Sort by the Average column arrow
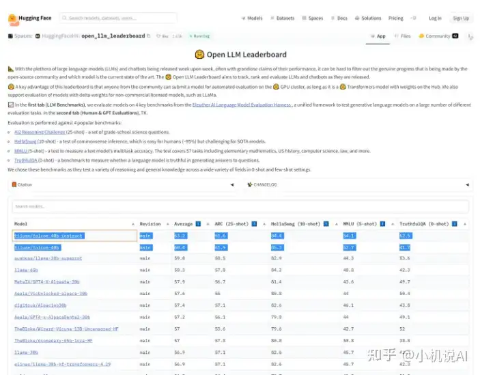This screenshot has width=480, height=375. 208,224
